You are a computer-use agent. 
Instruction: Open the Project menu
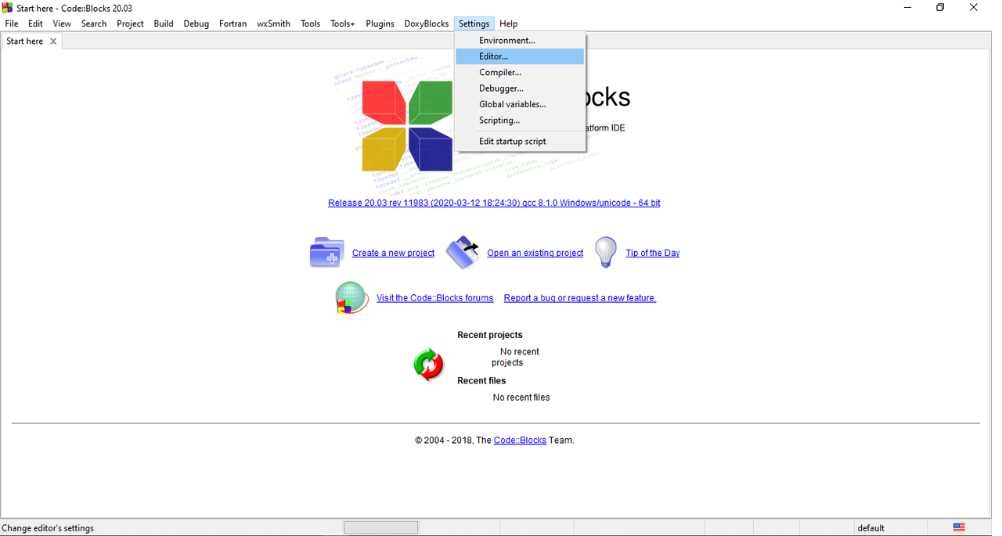click(130, 23)
